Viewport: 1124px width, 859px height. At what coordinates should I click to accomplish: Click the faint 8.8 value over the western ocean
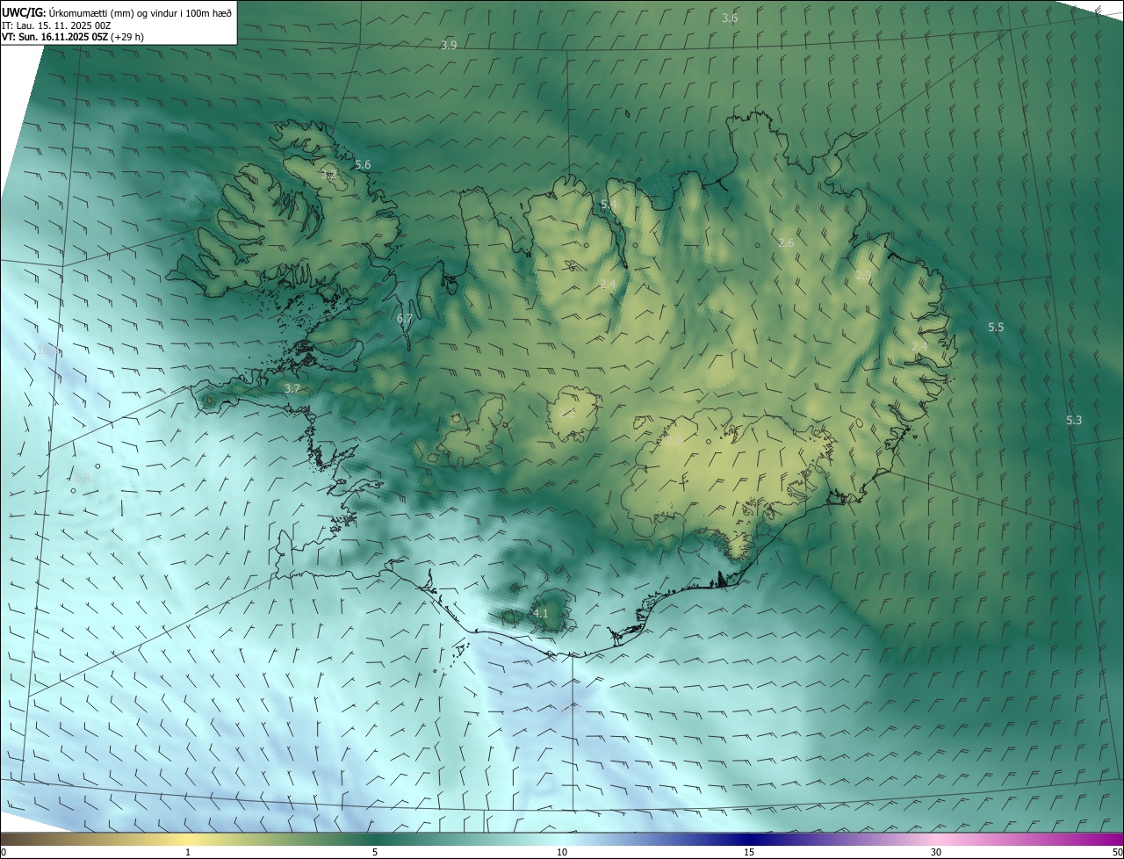click(x=82, y=478)
